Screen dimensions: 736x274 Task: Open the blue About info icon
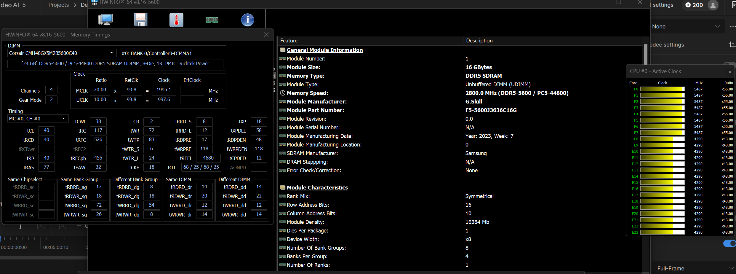[247, 20]
